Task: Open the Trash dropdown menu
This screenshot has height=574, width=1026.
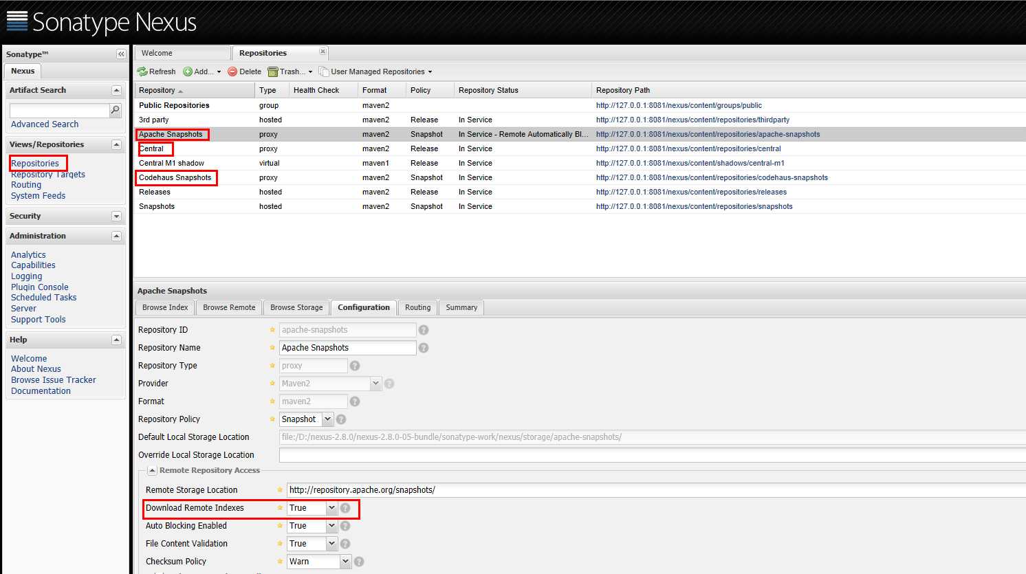Action: coord(290,71)
